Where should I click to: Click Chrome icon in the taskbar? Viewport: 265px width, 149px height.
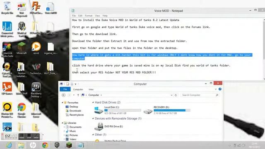[x=45, y=145]
